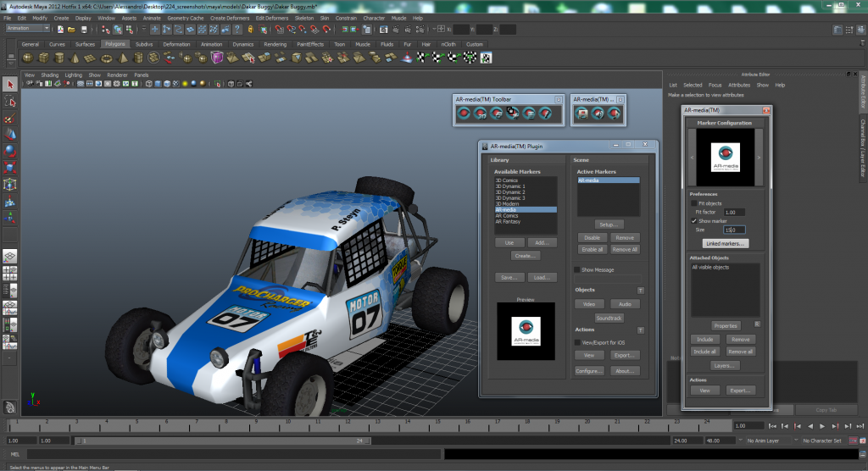868x471 pixels.
Task: Uncheck the Show marker checkbox
Action: click(x=694, y=221)
